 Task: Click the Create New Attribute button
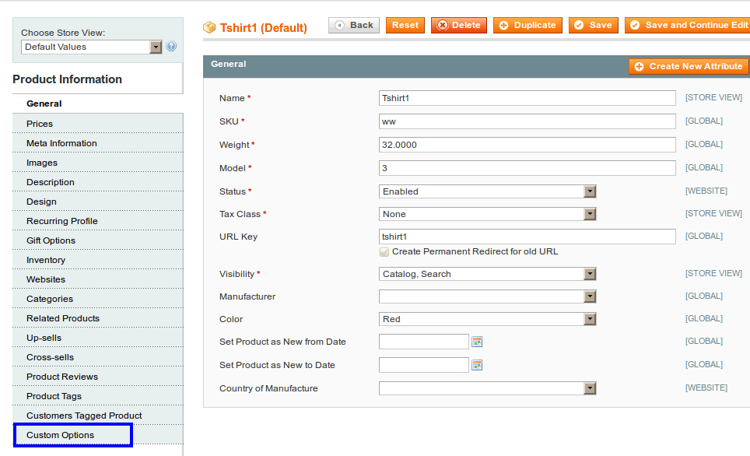tap(688, 67)
